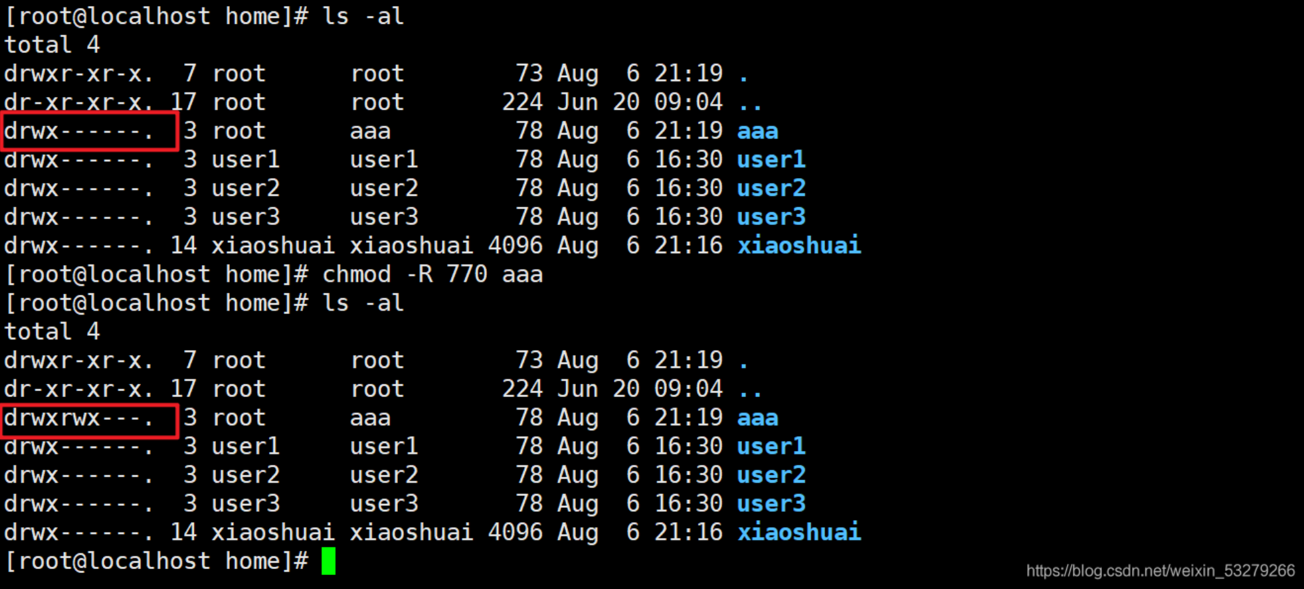
Task: Click the first 'total 4' line
Action: coord(52,44)
